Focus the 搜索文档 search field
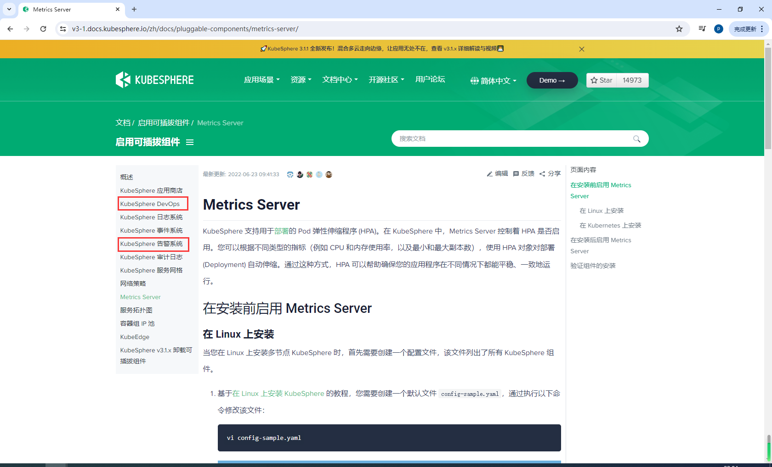This screenshot has height=467, width=772. point(520,139)
